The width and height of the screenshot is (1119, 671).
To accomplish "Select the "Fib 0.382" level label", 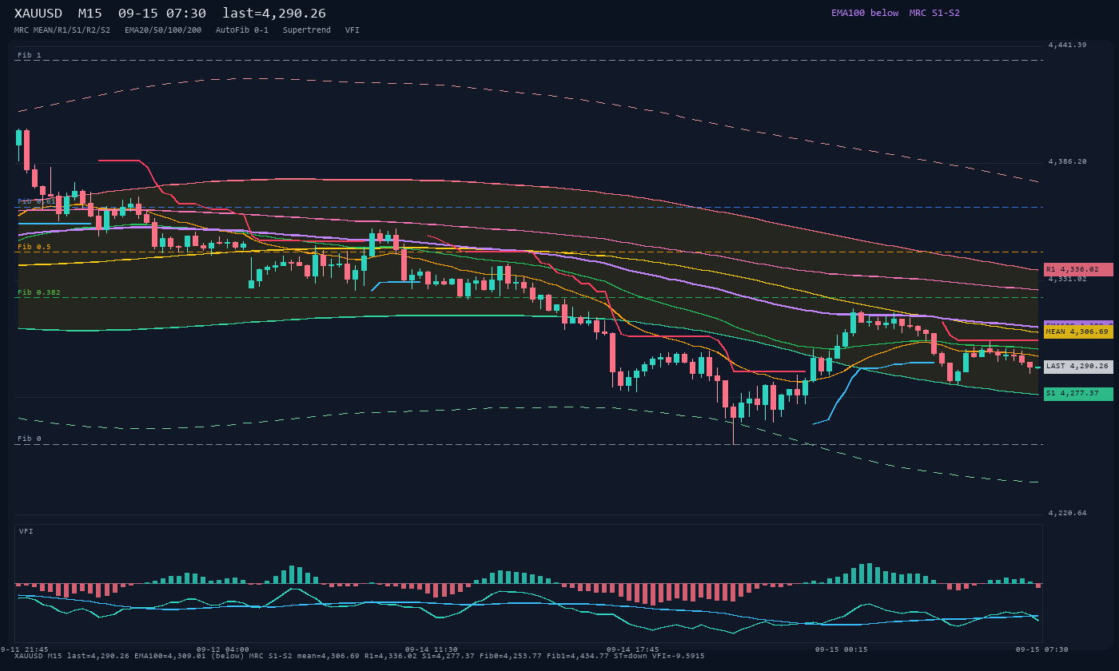I will point(39,292).
